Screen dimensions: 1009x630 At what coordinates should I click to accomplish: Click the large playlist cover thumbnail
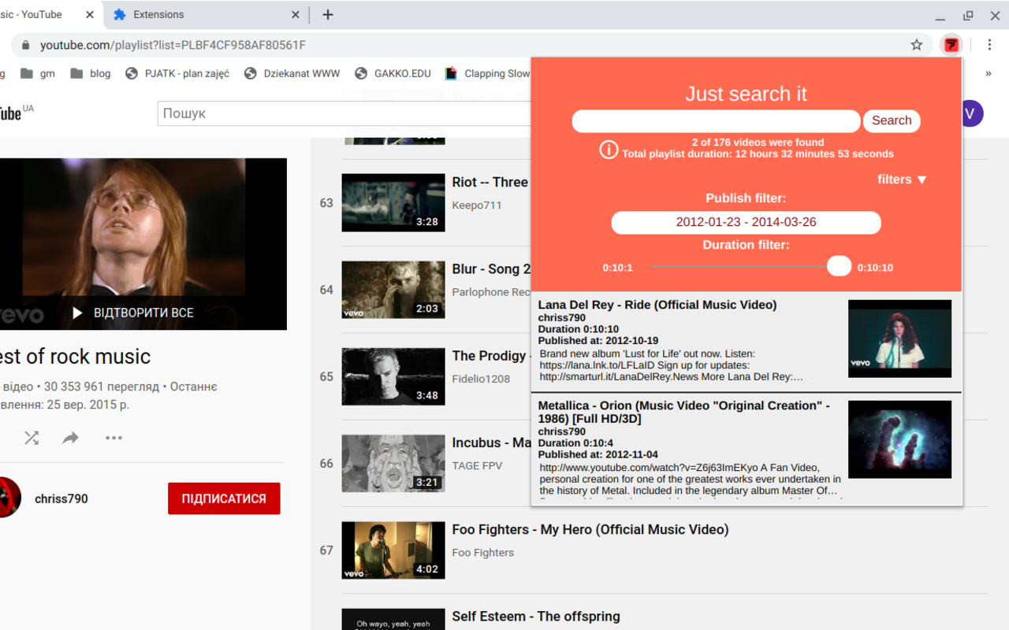(x=143, y=244)
